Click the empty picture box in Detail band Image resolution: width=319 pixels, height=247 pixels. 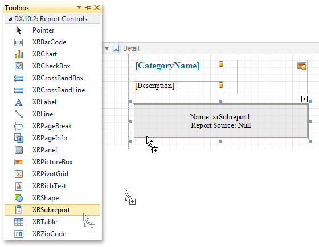point(272,77)
